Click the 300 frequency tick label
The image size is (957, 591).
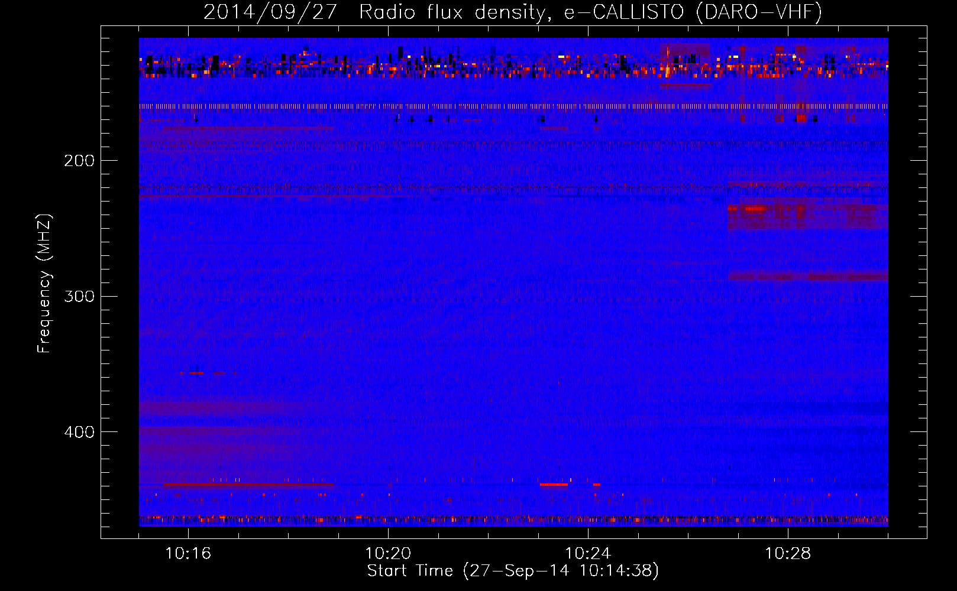79,296
